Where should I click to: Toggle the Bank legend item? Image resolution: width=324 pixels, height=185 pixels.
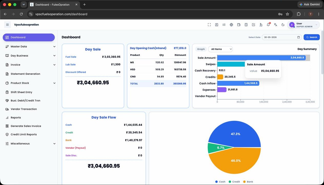tap(248, 182)
